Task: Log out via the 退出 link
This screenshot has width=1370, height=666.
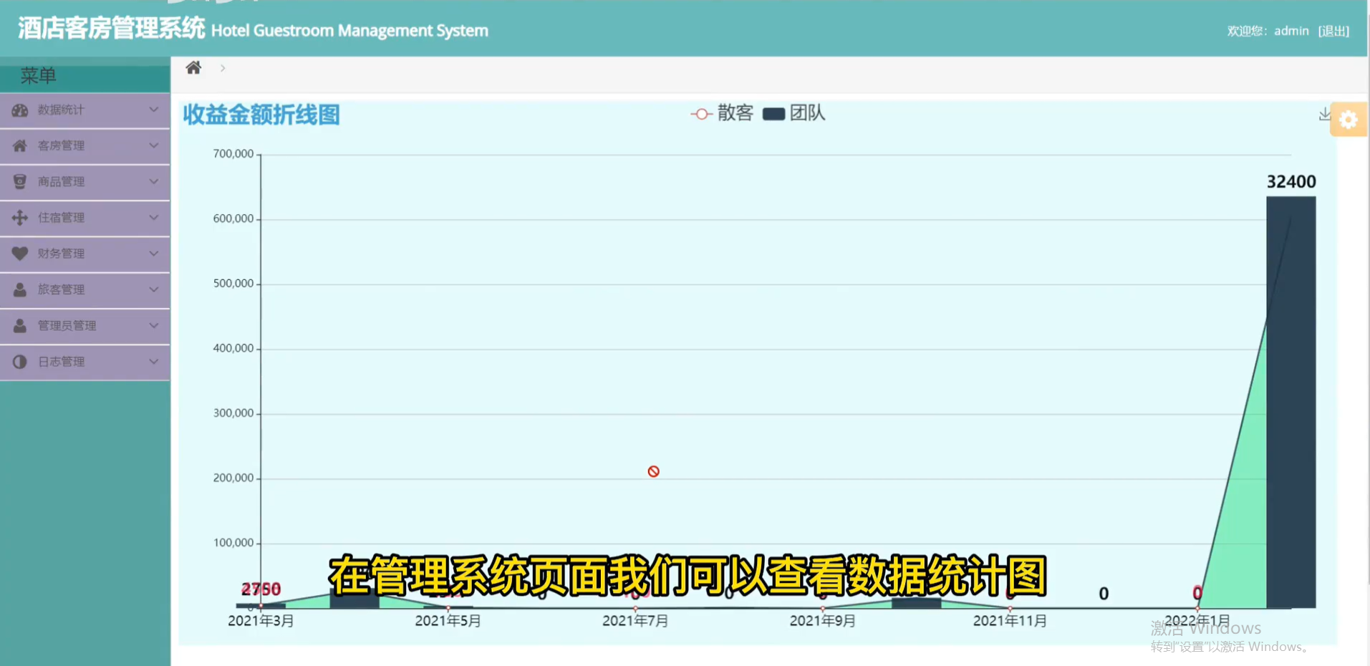Action: click(x=1333, y=31)
